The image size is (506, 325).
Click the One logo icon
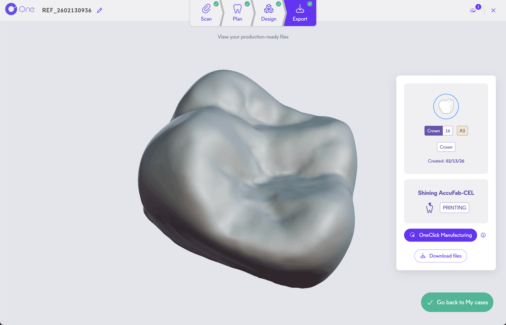11,9
